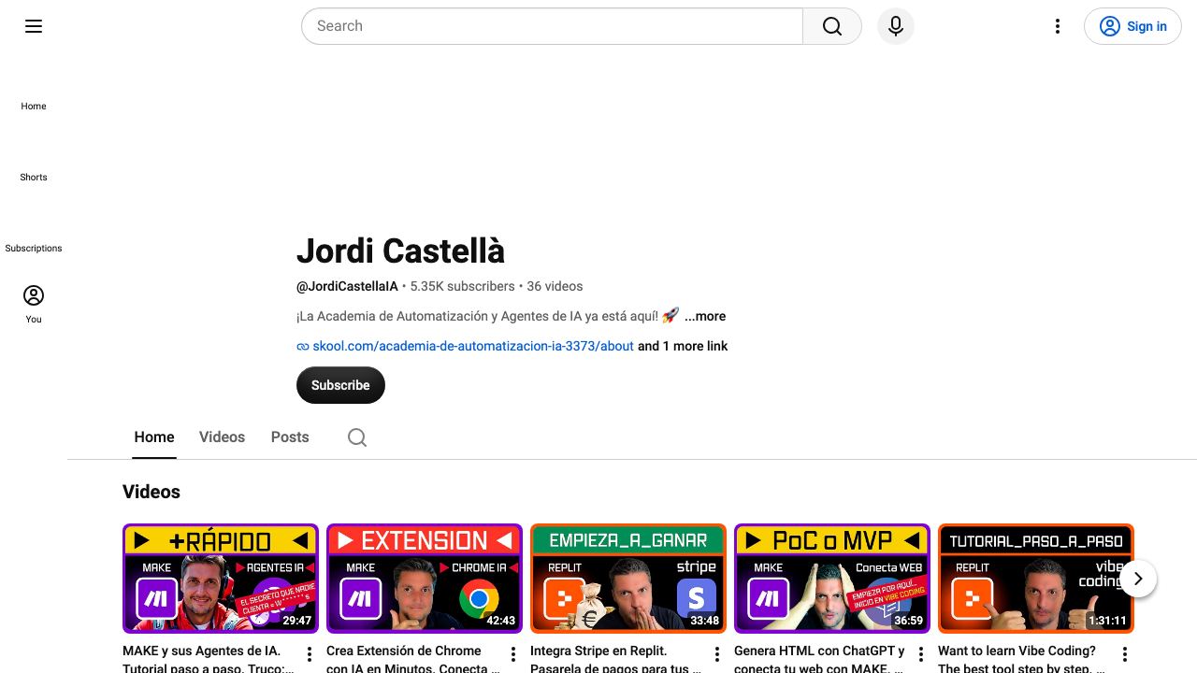
Task: Click the search magnifier button
Action: [x=832, y=26]
